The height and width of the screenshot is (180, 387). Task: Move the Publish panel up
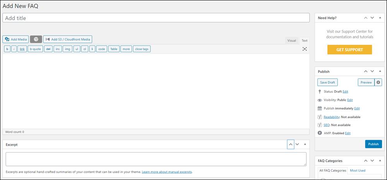366,72
